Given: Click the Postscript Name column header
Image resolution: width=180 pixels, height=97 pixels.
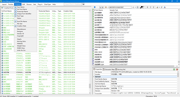Looking at the screenshot, I should click(44, 11).
